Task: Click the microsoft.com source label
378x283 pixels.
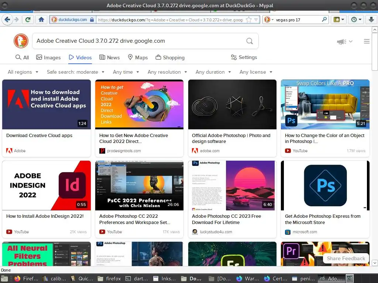Action: pyautogui.click(x=305, y=232)
